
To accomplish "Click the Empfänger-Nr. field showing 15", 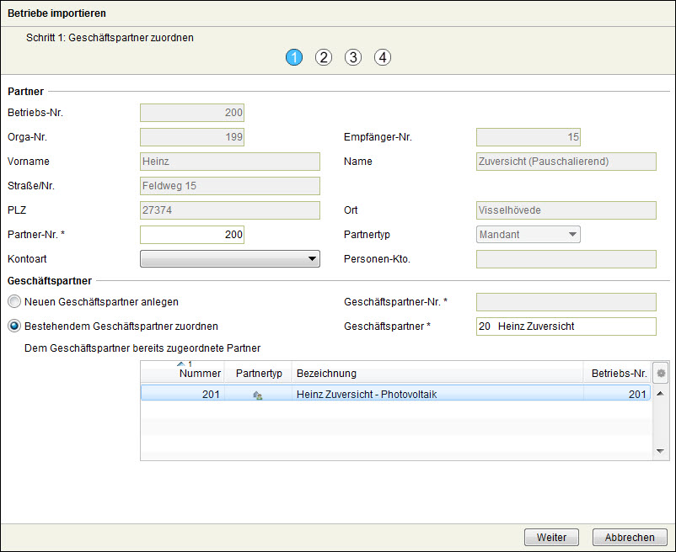I will click(528, 137).
